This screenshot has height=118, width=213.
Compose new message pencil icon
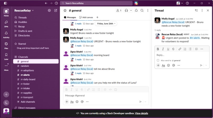tap(56, 11)
